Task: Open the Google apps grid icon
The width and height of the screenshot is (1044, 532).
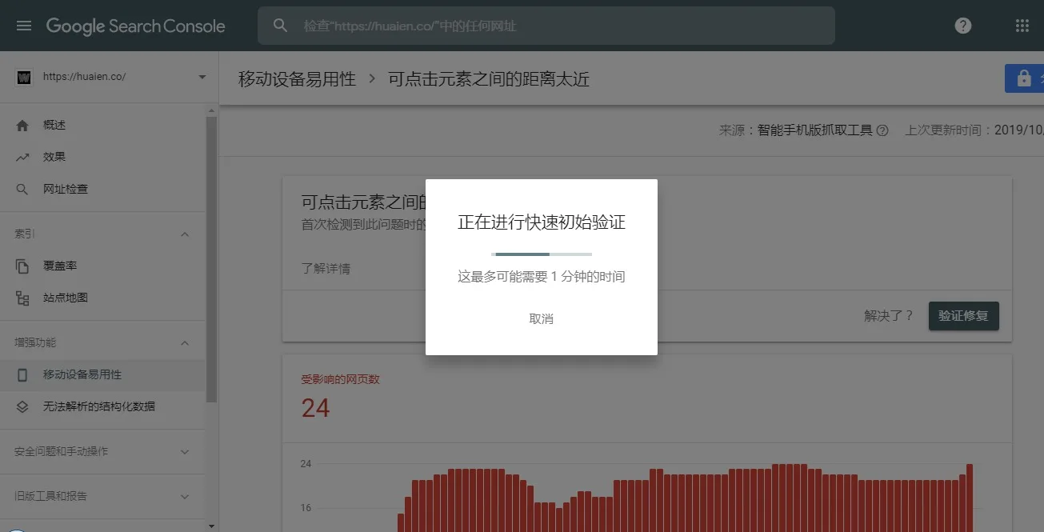Action: (1021, 25)
